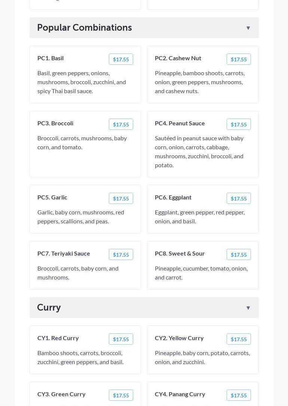Open the PC1. Basil item title
288x406 pixels.
(x=50, y=58)
